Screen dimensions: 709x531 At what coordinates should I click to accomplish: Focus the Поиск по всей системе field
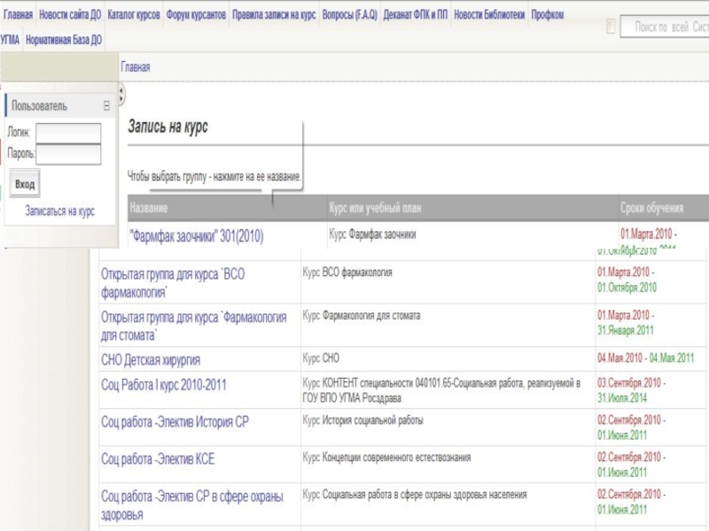(x=666, y=27)
